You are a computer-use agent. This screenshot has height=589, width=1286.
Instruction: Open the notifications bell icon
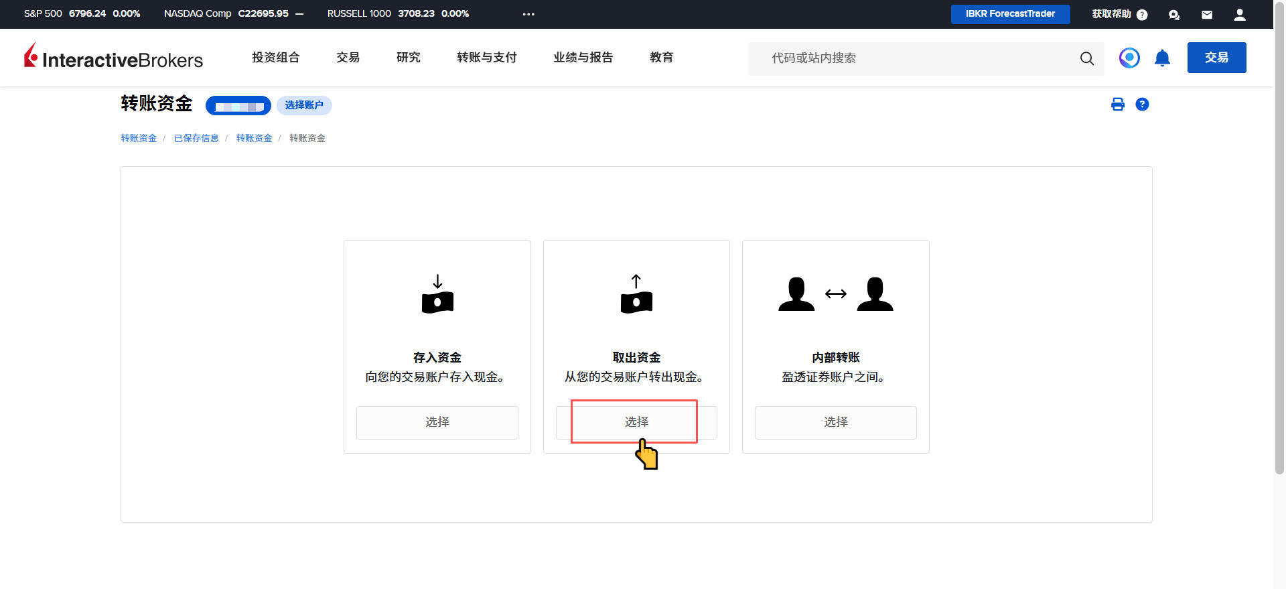[1162, 58]
